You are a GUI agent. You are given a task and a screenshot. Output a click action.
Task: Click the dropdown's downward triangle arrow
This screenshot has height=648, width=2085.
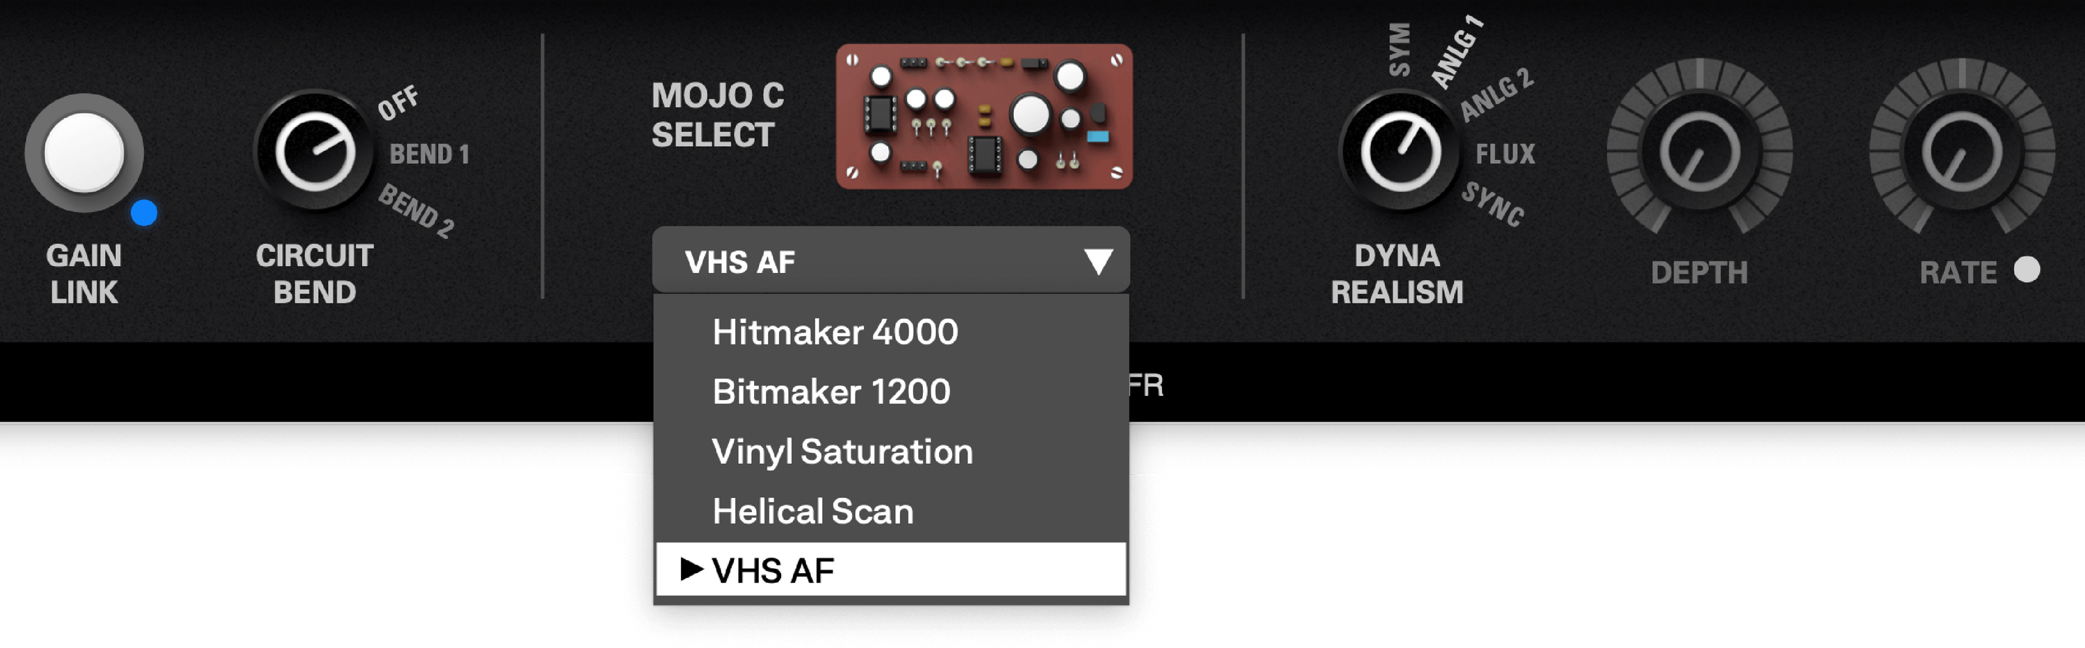tap(1099, 260)
